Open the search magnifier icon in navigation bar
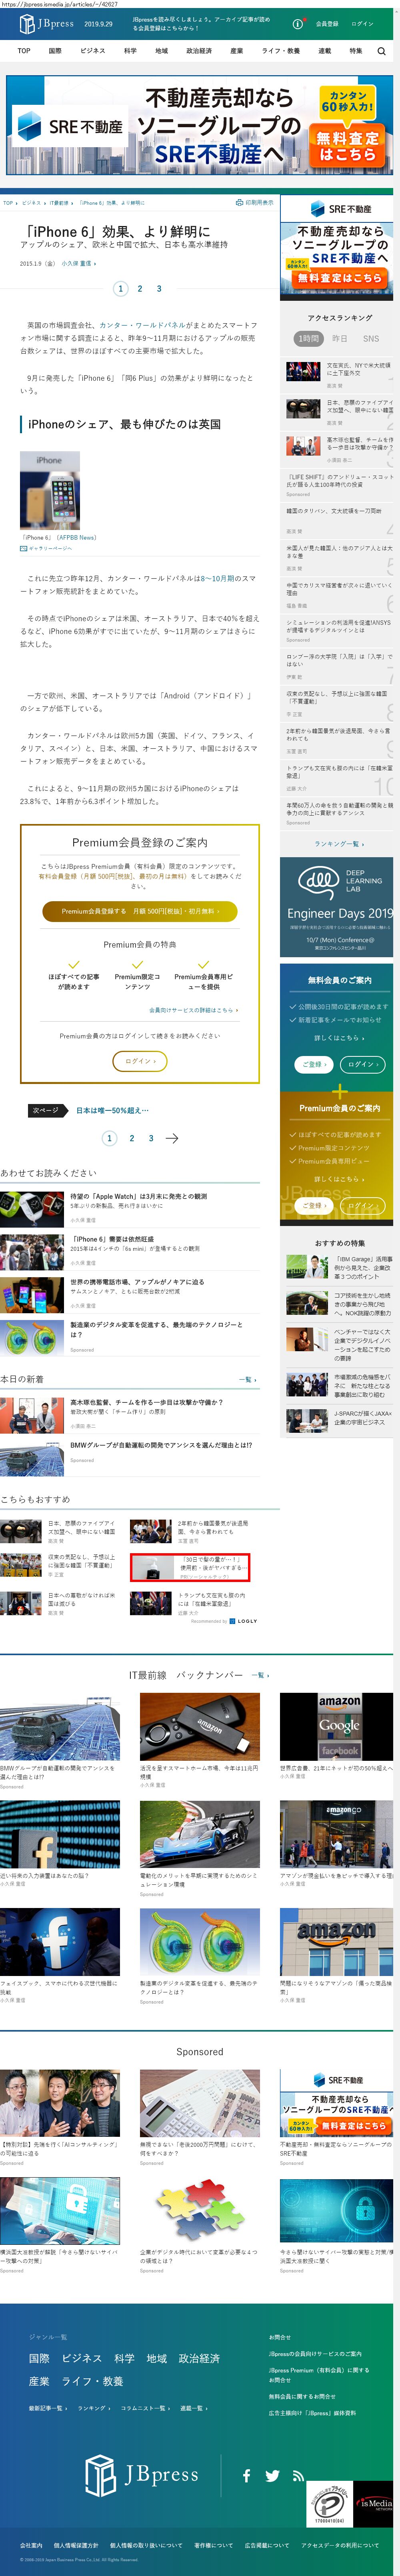Viewport: 400px width, 2576px height. tap(381, 51)
